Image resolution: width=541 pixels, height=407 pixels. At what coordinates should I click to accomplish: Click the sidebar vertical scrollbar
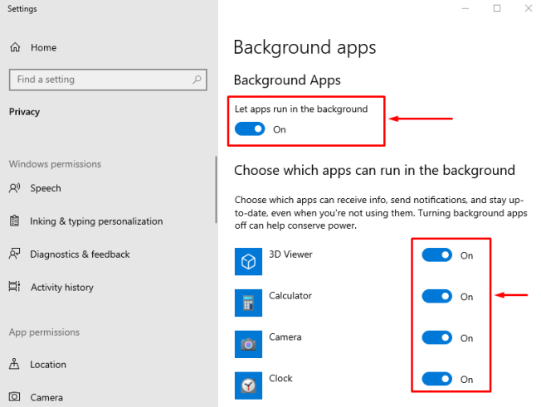[x=216, y=190]
